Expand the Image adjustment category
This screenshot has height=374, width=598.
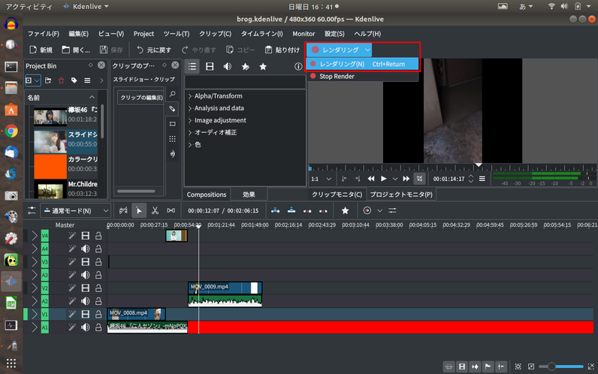190,120
